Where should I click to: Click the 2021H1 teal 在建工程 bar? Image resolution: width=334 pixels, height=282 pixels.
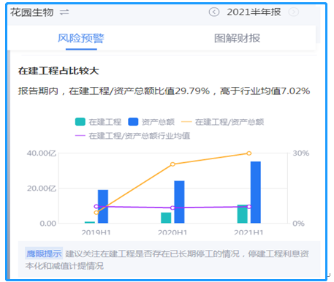pyautogui.click(x=243, y=214)
